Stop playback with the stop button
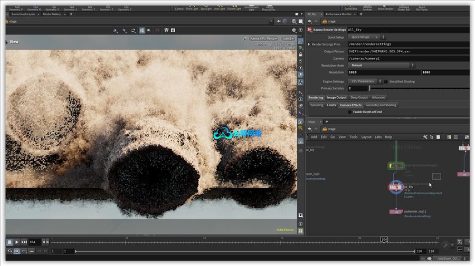475x266 pixels. tap(9, 242)
